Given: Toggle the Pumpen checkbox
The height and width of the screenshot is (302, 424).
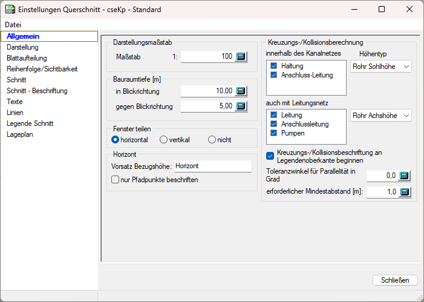Looking at the screenshot, I should coord(275,133).
